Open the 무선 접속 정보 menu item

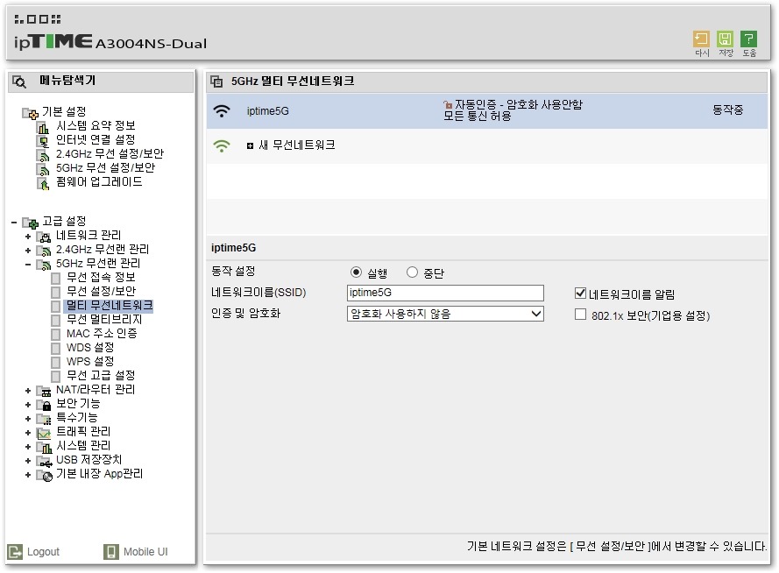pos(101,277)
